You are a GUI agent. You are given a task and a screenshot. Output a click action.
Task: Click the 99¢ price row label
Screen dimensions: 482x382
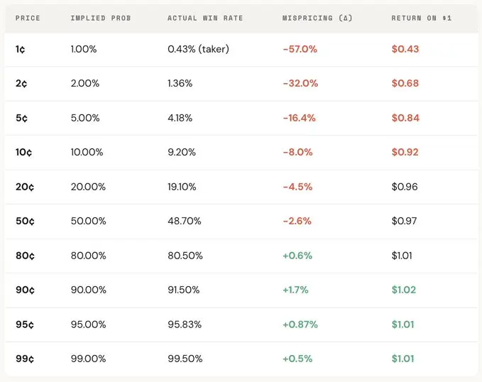coord(25,359)
